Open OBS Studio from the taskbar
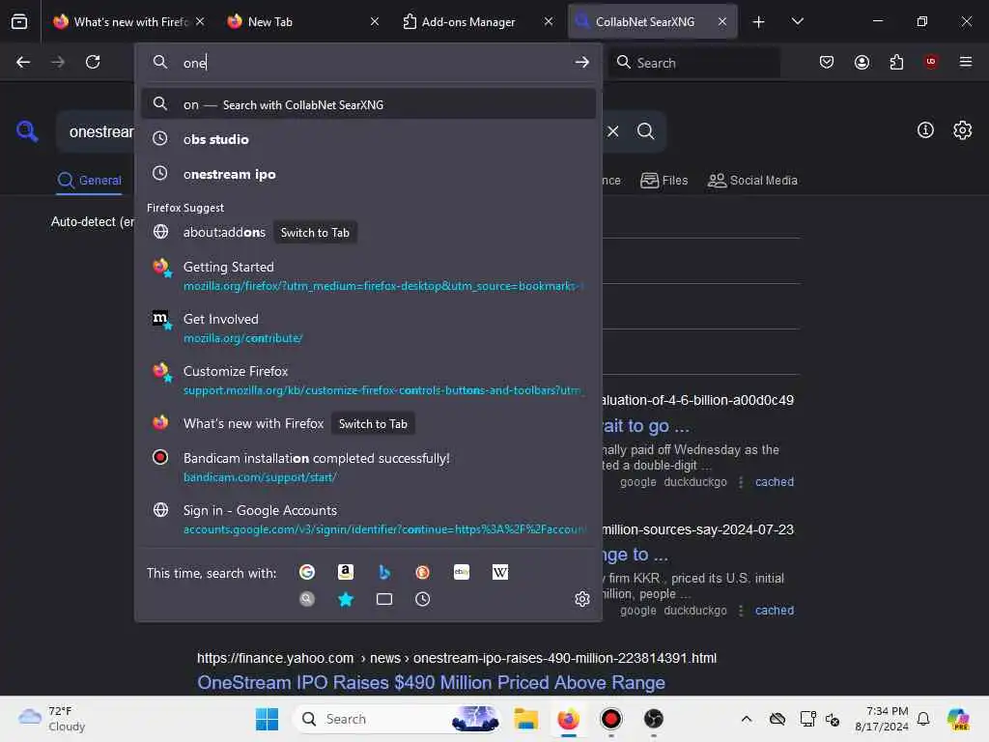Viewport: 989px width, 742px height. tap(654, 719)
